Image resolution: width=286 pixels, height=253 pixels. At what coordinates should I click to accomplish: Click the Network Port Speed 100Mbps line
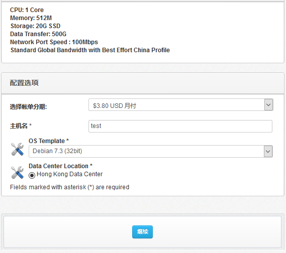point(54,42)
